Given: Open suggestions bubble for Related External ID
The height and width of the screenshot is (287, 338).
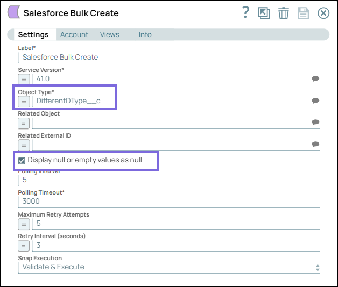Looking at the screenshot, I should [315, 144].
